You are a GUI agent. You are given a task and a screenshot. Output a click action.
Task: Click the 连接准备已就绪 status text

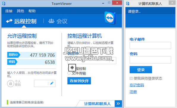[x=27, y=102]
